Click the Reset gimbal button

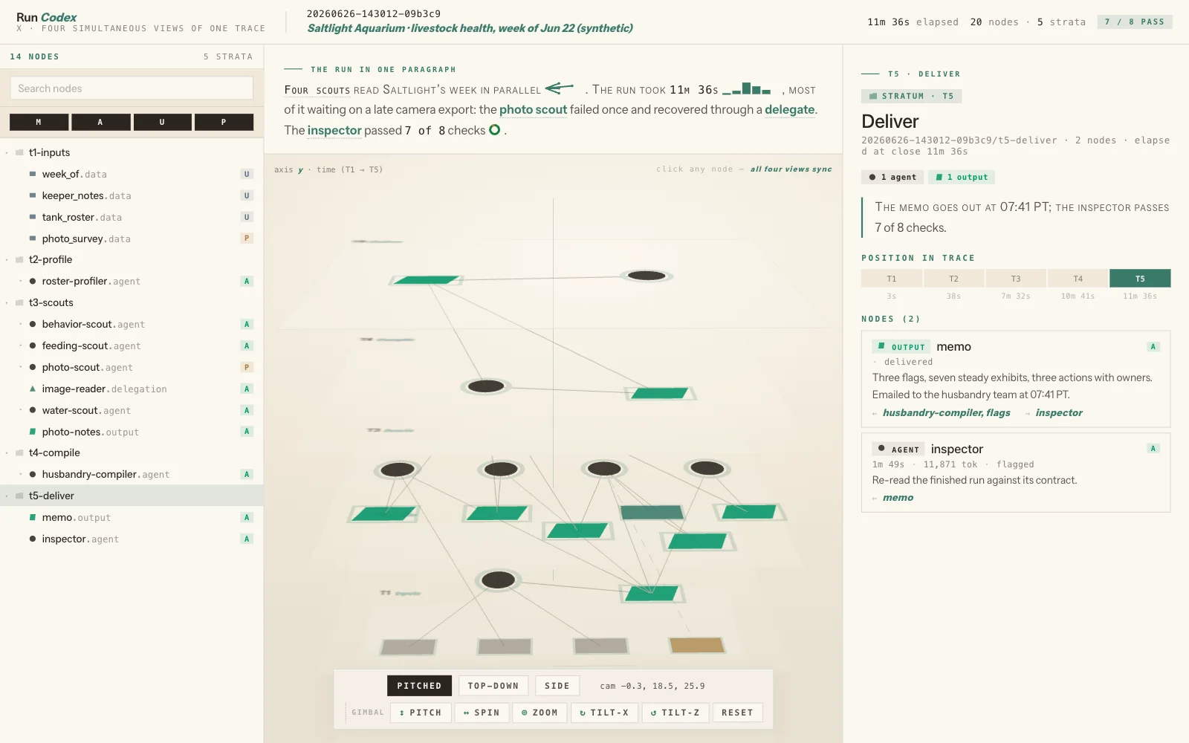tap(737, 713)
